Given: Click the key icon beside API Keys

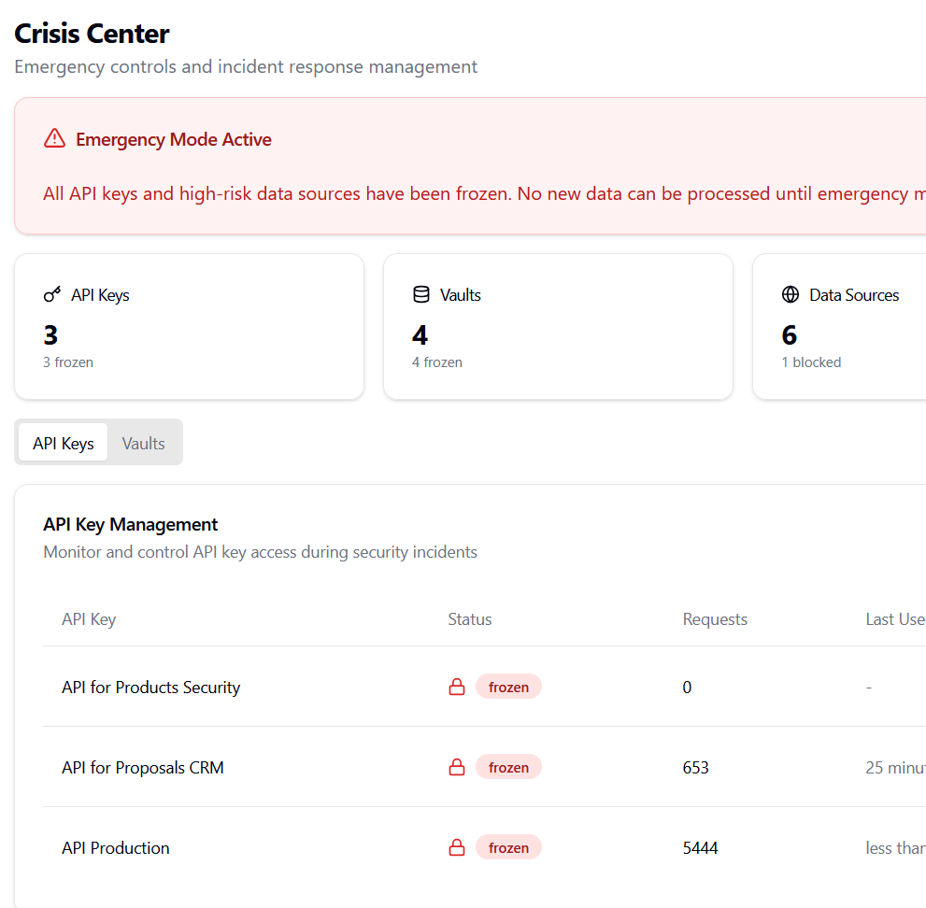Looking at the screenshot, I should [52, 294].
